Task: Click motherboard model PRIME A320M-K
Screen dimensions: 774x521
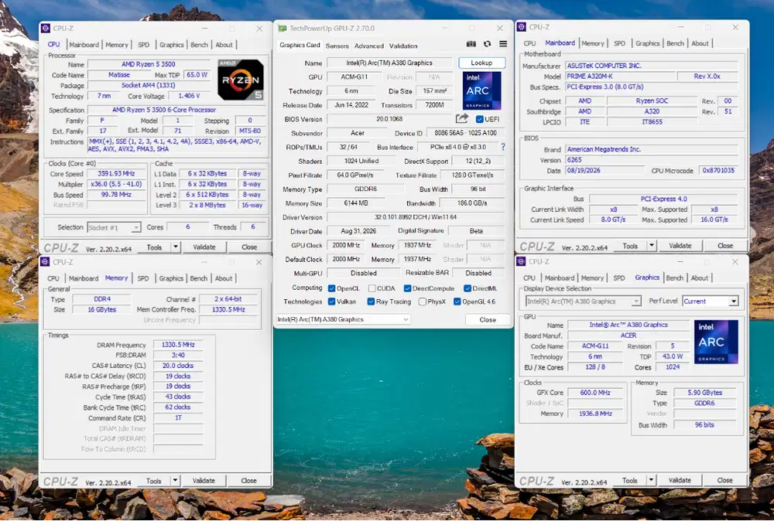Action: [620, 77]
